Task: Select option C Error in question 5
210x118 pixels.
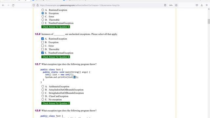Action: point(43,16)
